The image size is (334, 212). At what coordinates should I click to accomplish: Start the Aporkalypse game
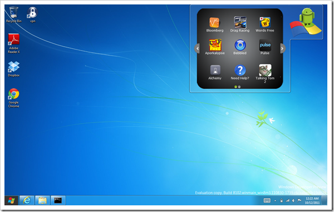(215, 47)
